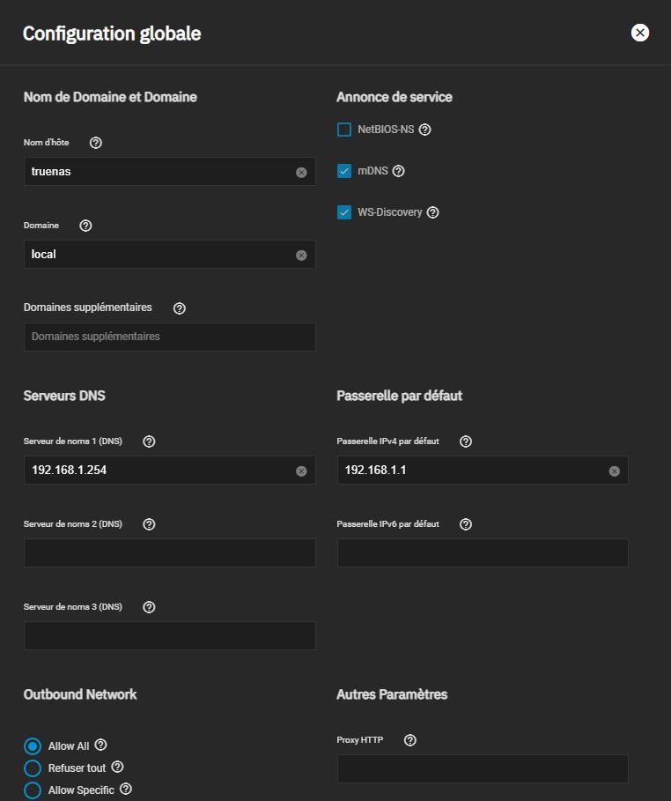Image resolution: width=671 pixels, height=801 pixels.
Task: Clear the IPv4 default gateway value
Action: click(x=614, y=471)
